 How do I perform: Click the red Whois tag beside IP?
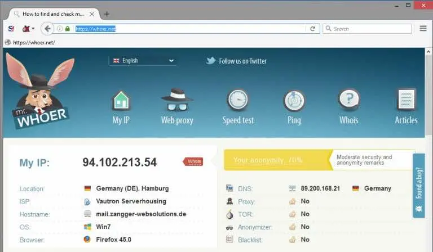click(193, 162)
